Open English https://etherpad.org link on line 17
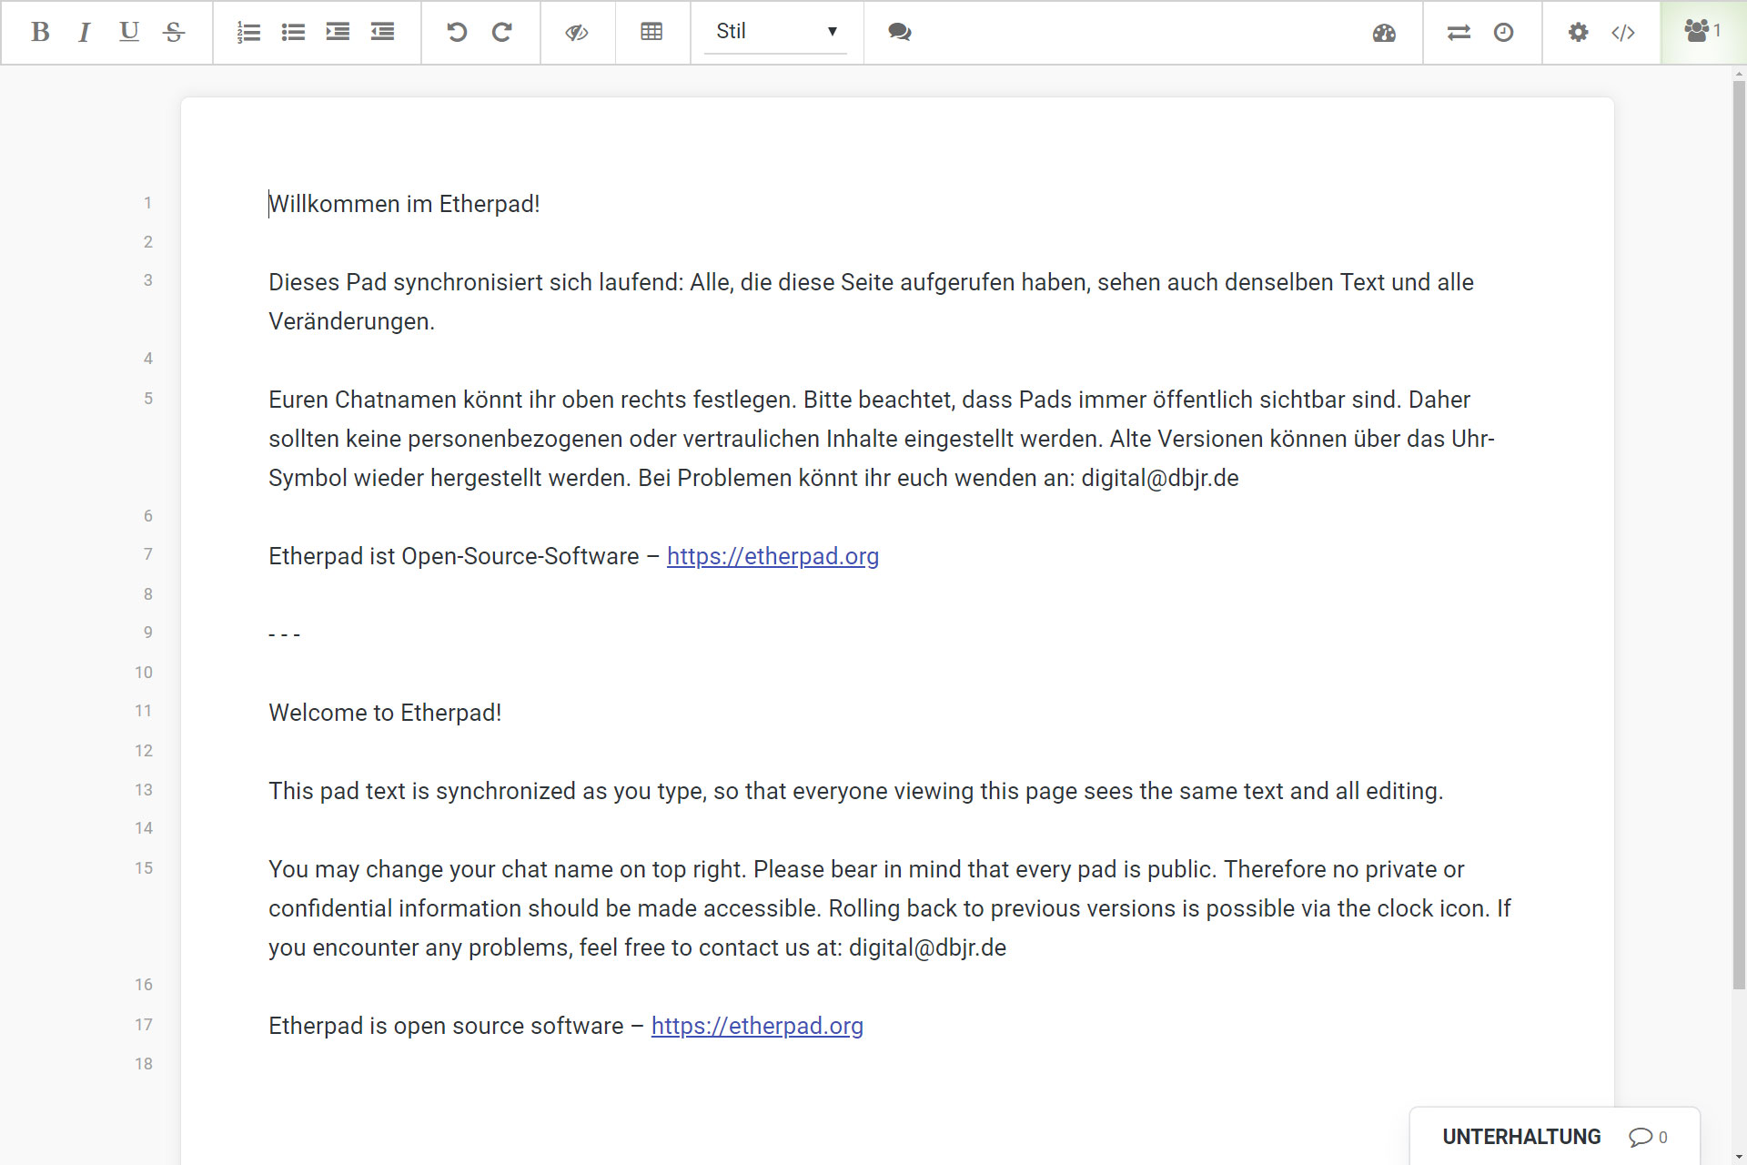Image resolution: width=1747 pixels, height=1165 pixels. (757, 1026)
